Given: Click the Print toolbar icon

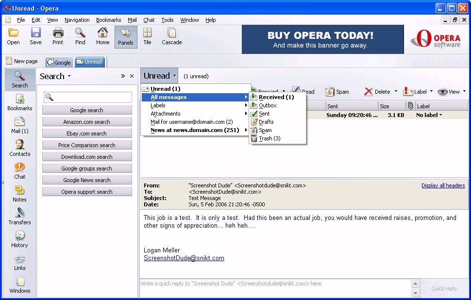Looking at the screenshot, I should pos(58,36).
